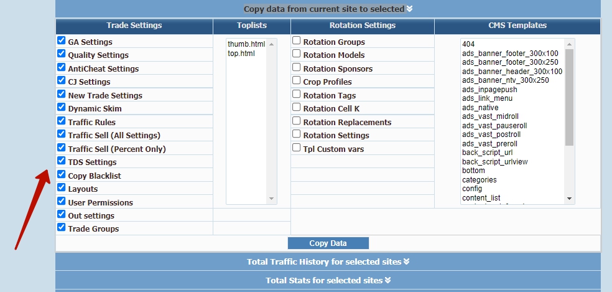
Task: Uncheck the Quality Settings checkbox
Action: (x=62, y=54)
